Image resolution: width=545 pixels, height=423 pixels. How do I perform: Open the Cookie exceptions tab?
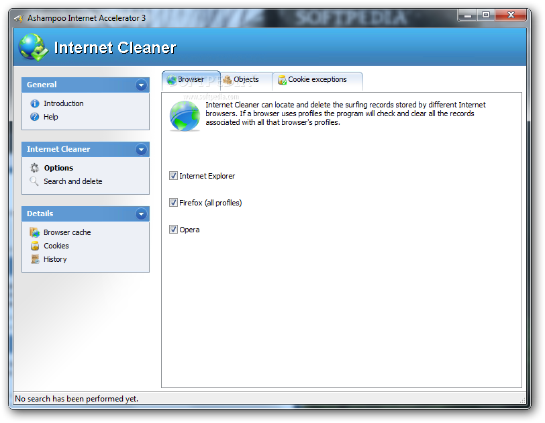pyautogui.click(x=317, y=80)
